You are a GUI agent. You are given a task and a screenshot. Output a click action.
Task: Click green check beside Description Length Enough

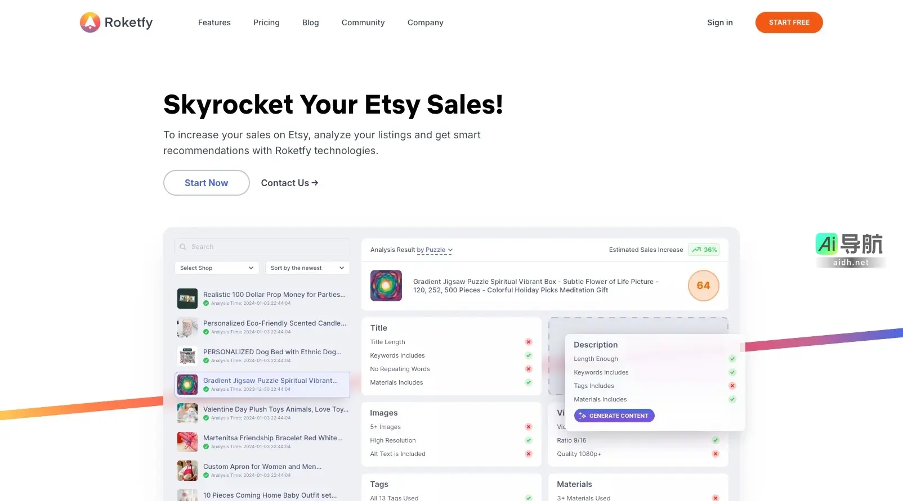(x=732, y=359)
